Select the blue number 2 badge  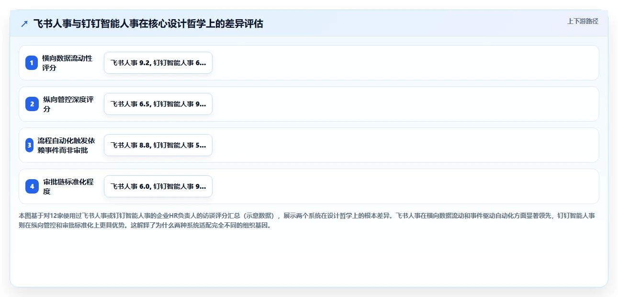32,104
